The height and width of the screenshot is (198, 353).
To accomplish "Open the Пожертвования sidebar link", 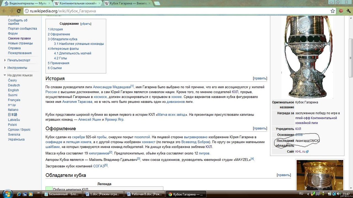I will coord(20,53).
